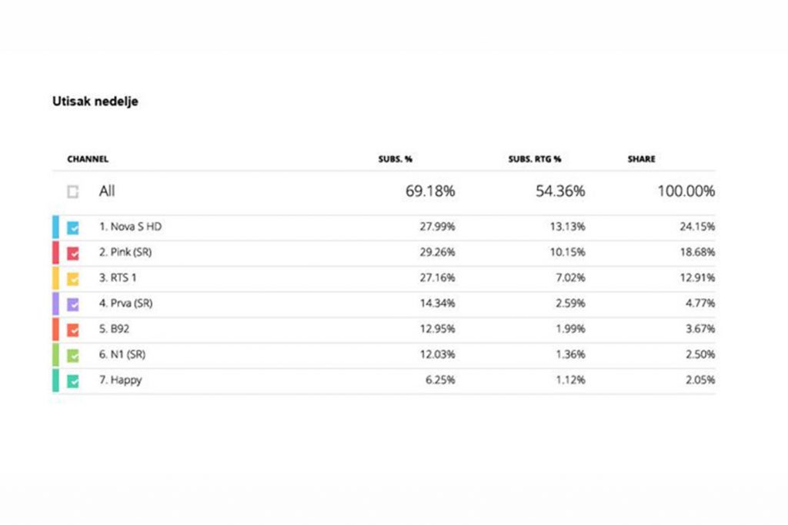Click the purple Prva (SR) color bar
This screenshot has width=788, height=525.
coord(55,304)
